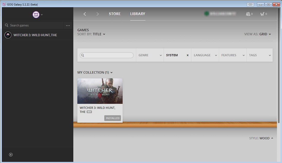Expand the LANGUAGE filter dropdown
The width and height of the screenshot is (282, 163).
pyautogui.click(x=205, y=55)
